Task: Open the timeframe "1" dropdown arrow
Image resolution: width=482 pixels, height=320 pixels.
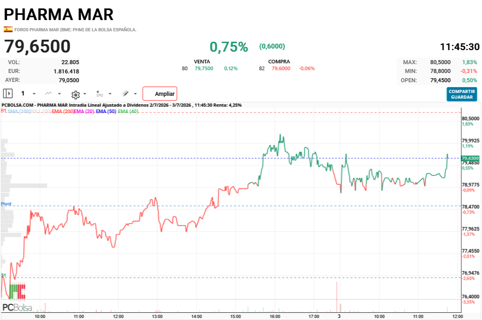Action: point(34,94)
